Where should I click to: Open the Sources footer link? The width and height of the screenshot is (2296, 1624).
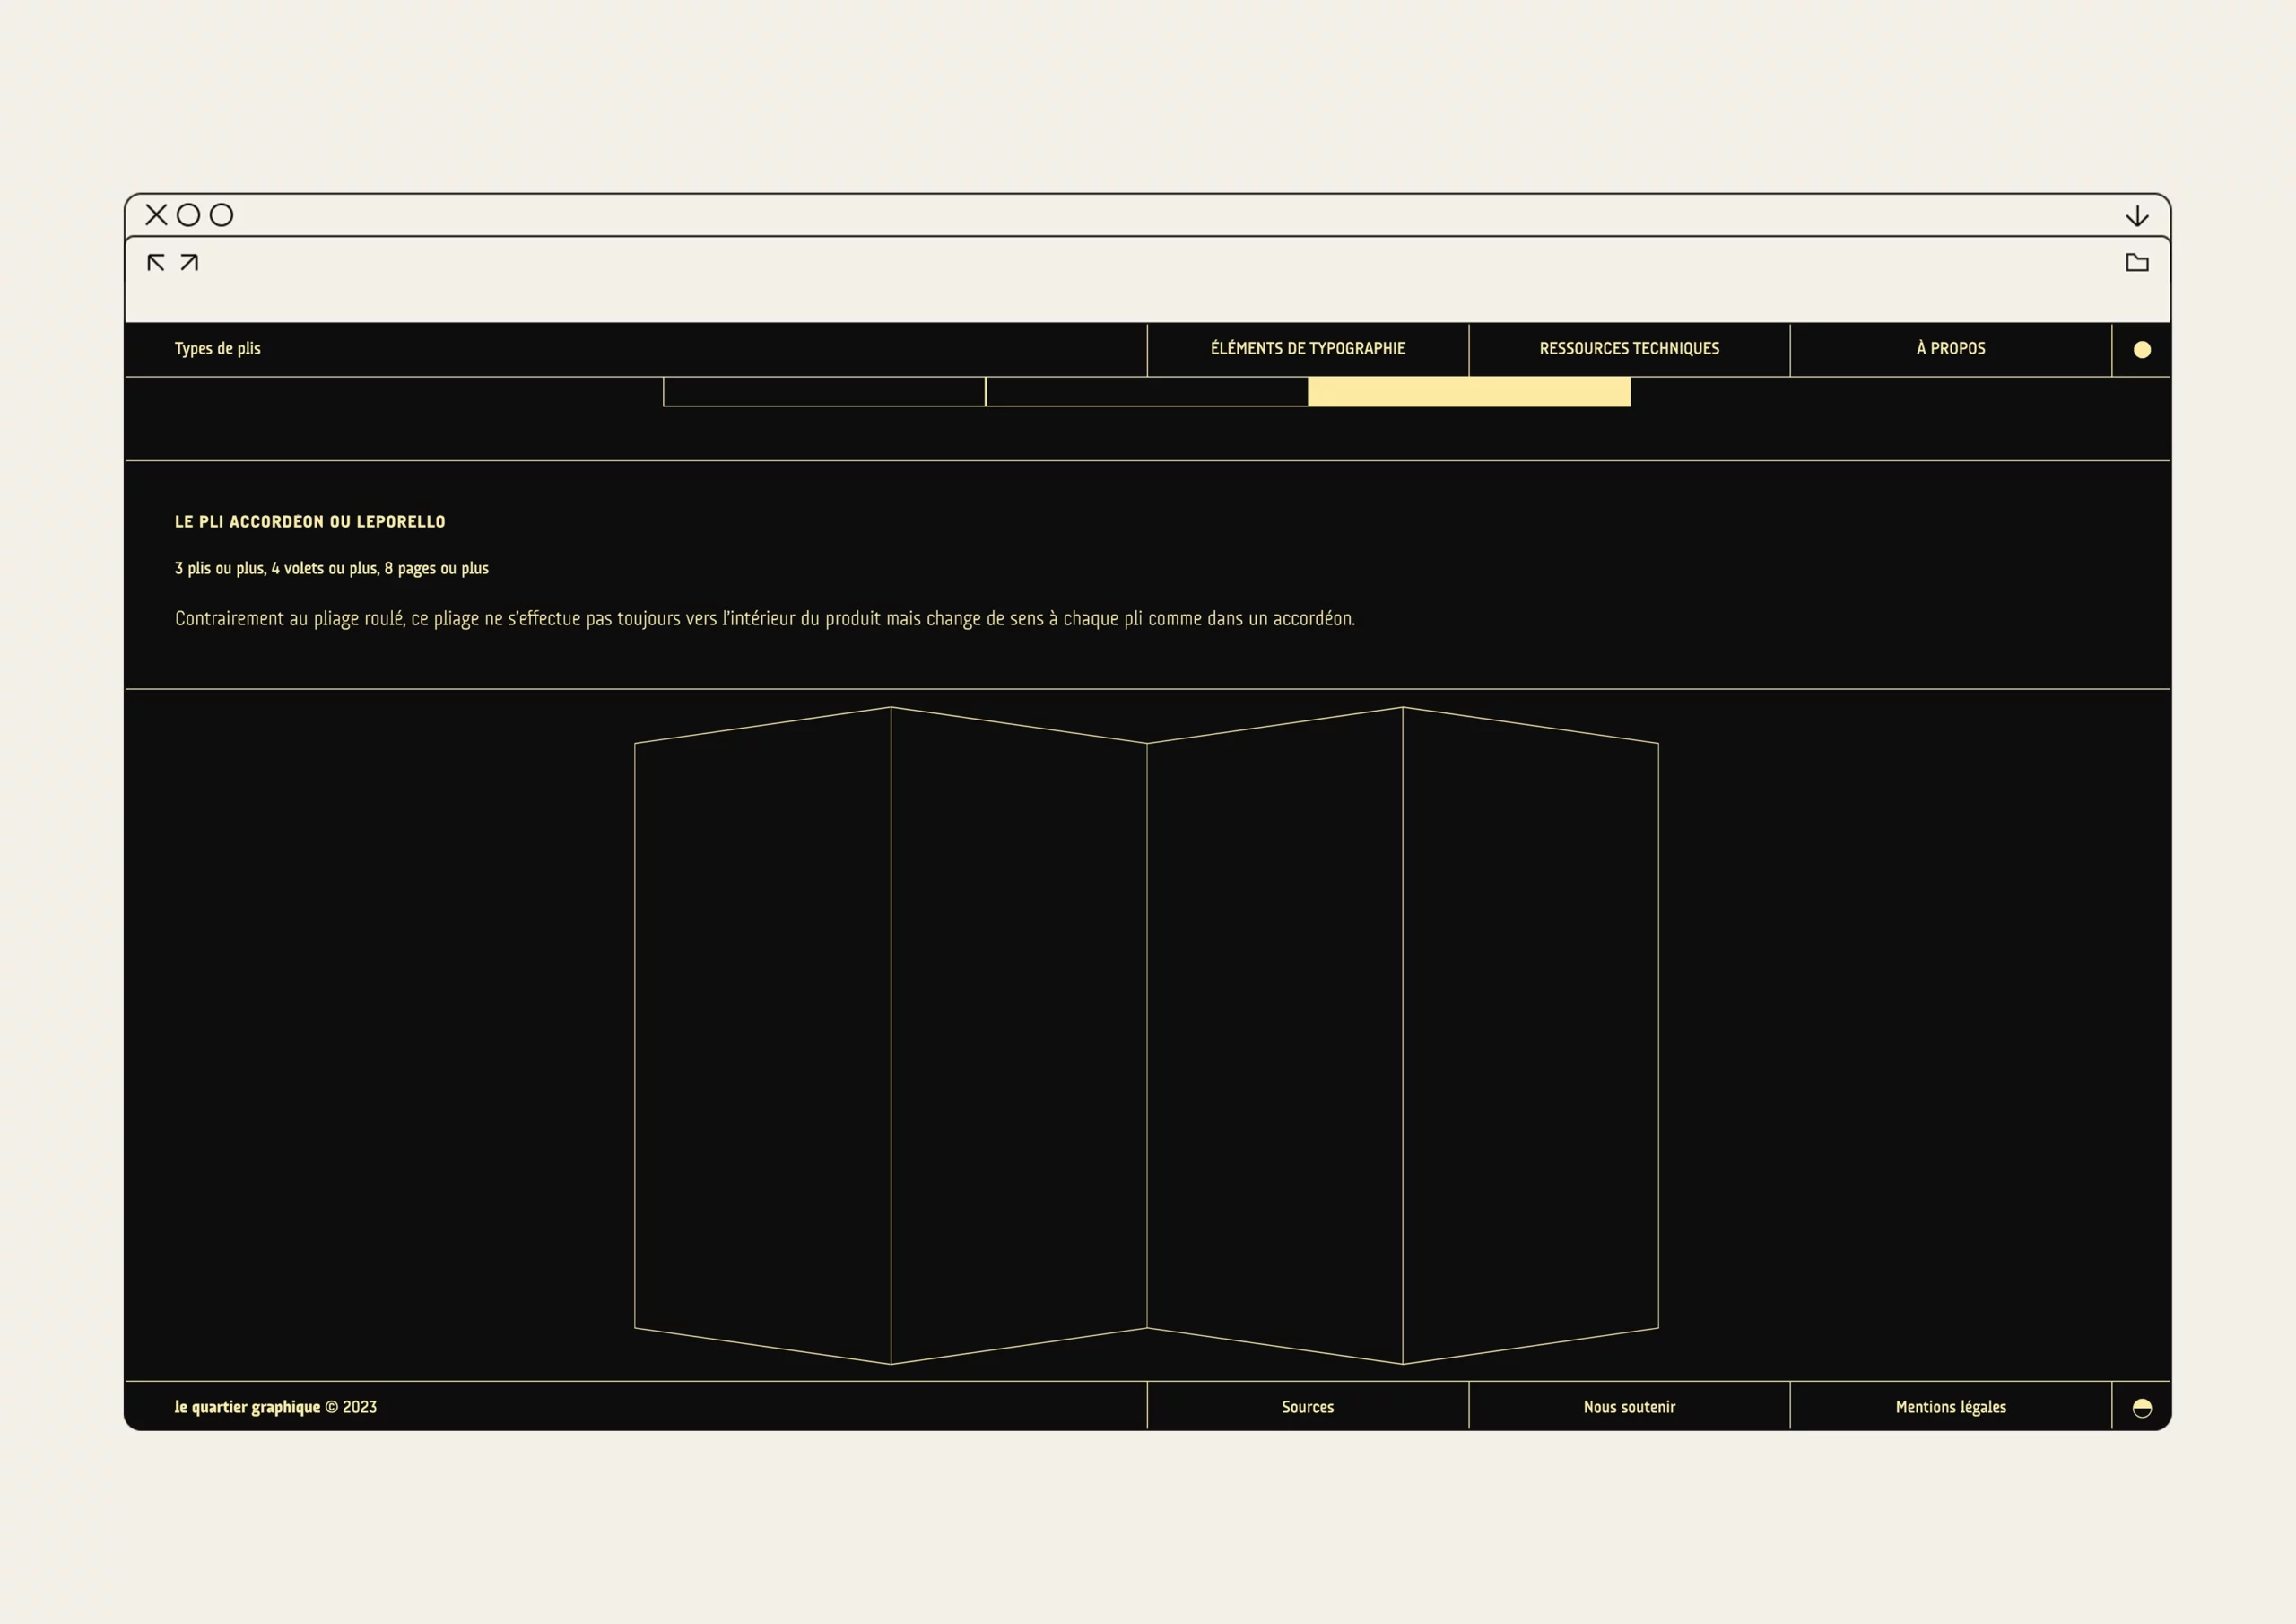pos(1308,1407)
